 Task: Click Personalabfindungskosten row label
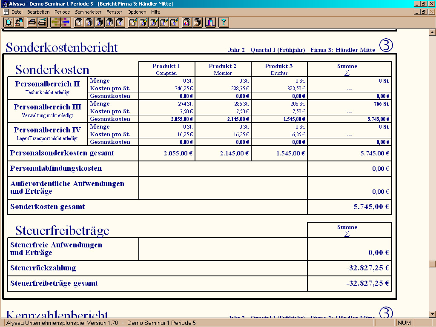[56, 168]
